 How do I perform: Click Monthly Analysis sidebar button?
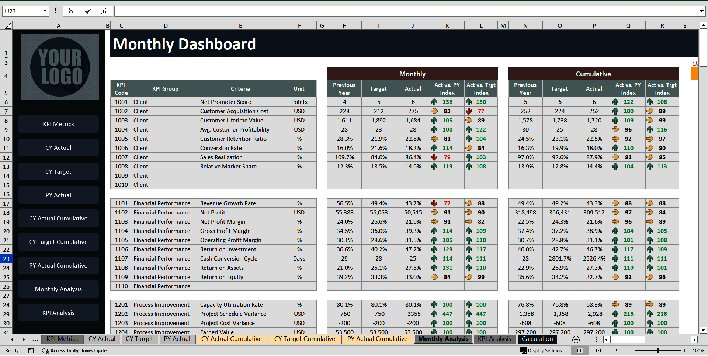pyautogui.click(x=58, y=289)
